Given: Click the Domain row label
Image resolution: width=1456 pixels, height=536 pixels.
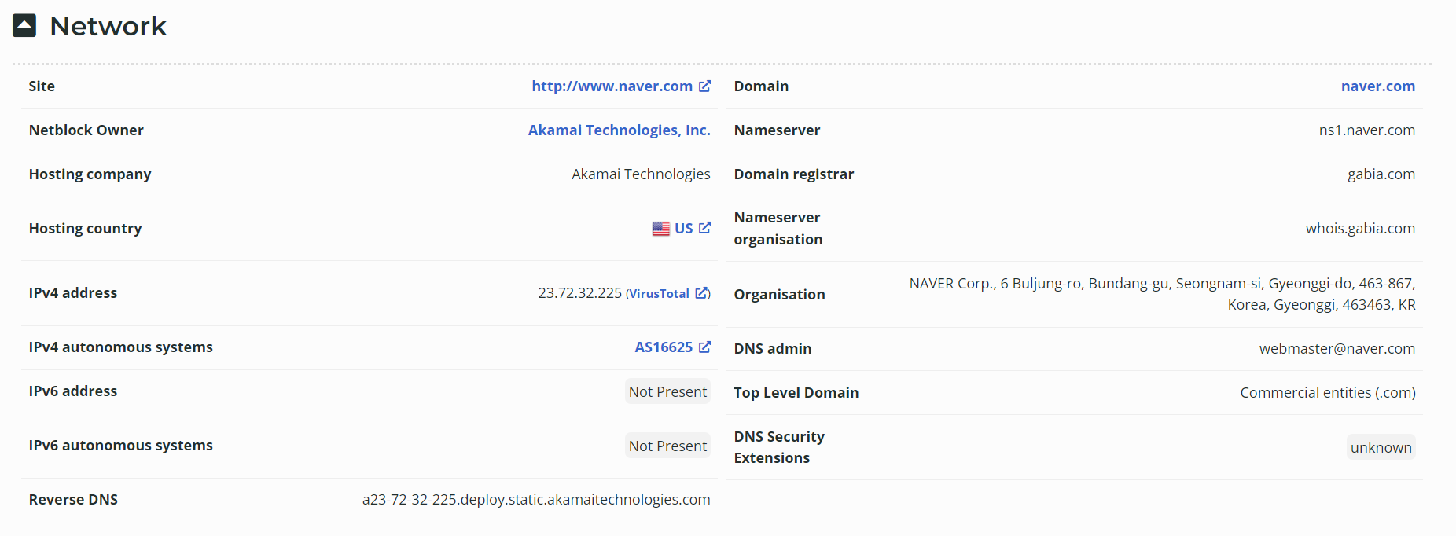Looking at the screenshot, I should [x=761, y=86].
